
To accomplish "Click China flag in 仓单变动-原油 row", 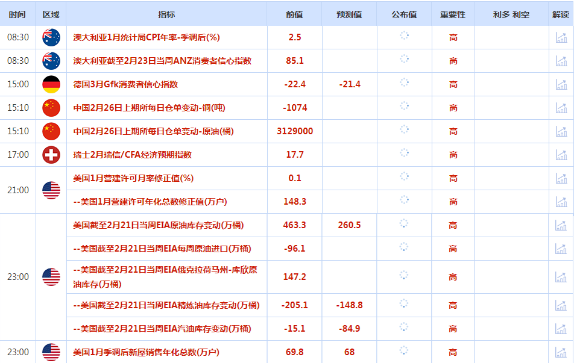I will tap(51, 131).
